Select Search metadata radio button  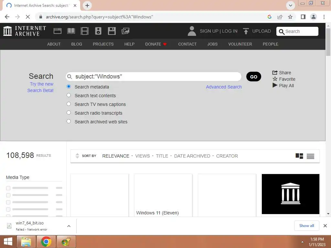[69, 87]
